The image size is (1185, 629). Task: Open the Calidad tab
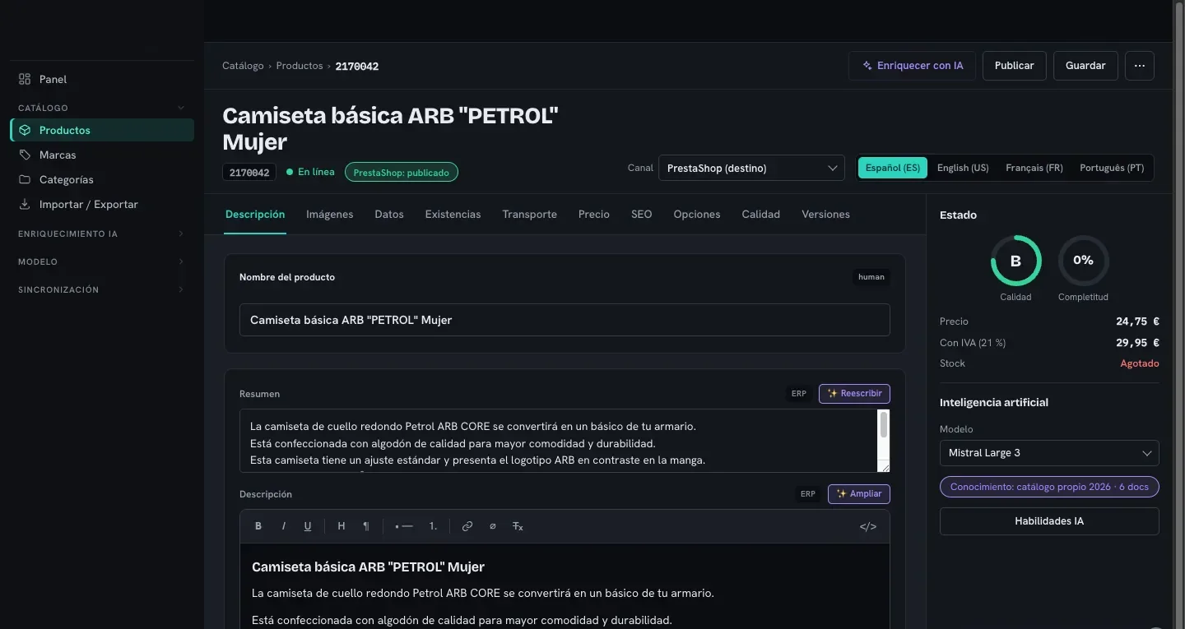point(760,214)
